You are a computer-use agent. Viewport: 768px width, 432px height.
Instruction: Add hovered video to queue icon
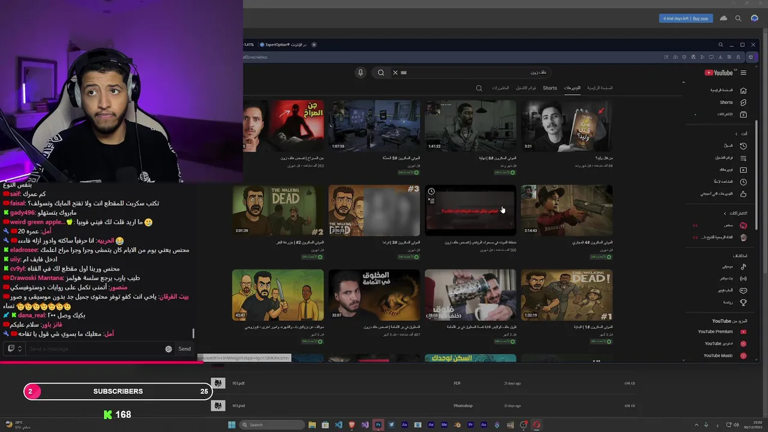coord(431,201)
